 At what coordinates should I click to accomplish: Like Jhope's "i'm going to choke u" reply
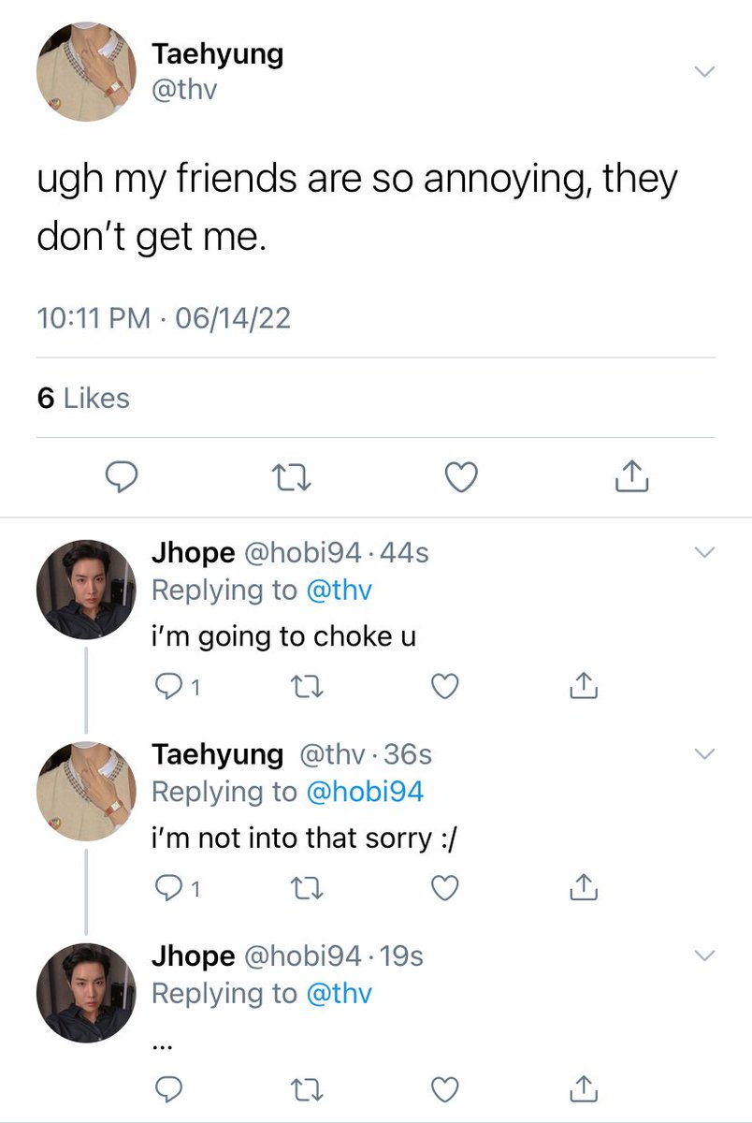445,687
